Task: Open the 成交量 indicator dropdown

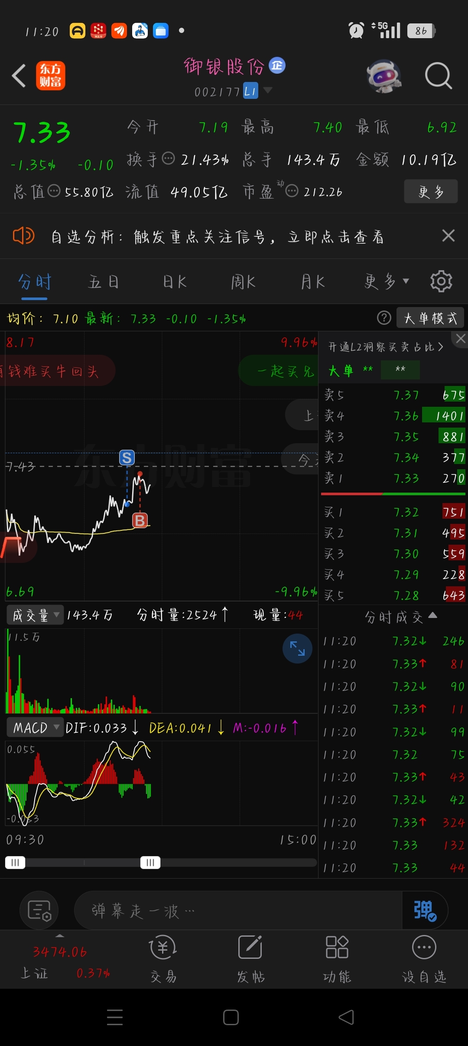Action: [x=36, y=615]
